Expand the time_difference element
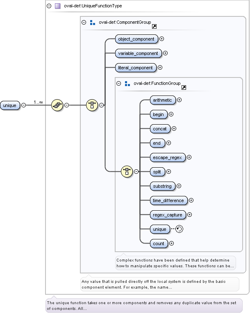This screenshot has width=250, height=314. pyautogui.click(x=191, y=200)
